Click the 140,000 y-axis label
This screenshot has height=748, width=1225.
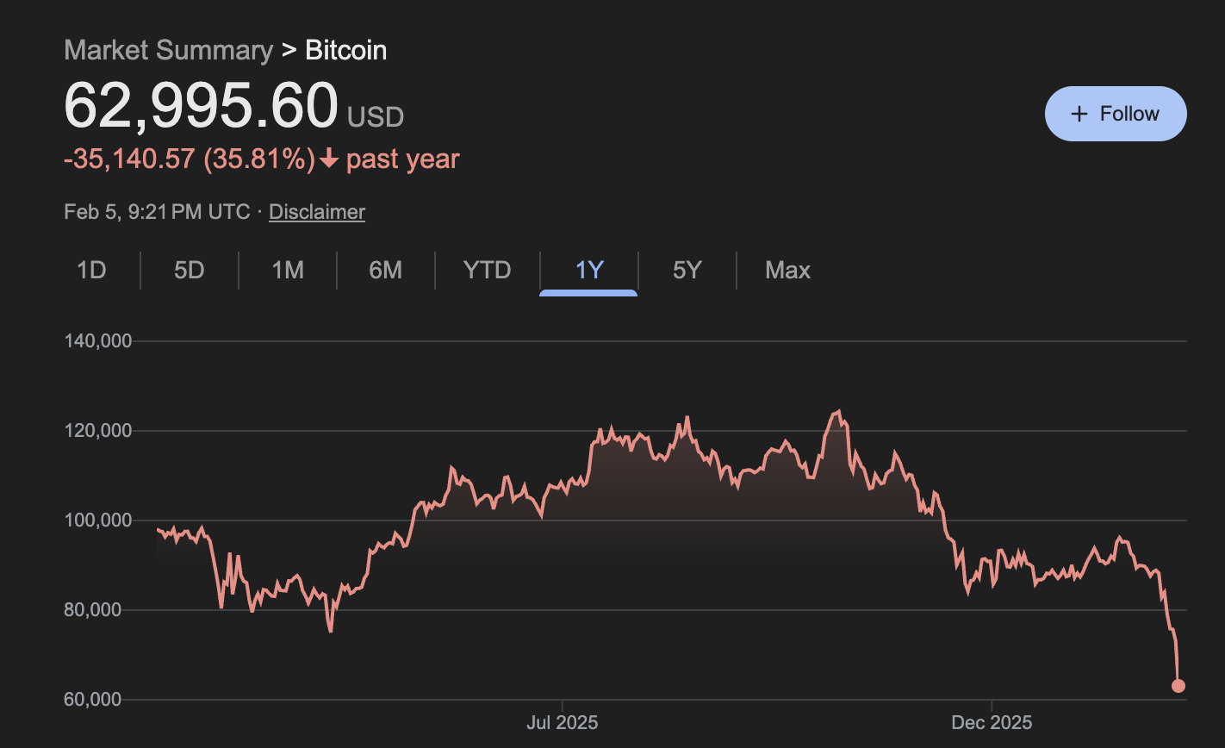(x=98, y=341)
